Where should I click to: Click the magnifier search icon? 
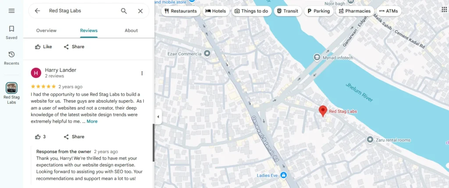tap(124, 11)
